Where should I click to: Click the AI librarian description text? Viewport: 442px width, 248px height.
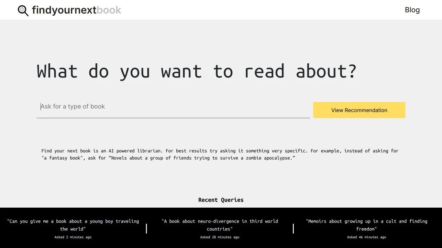coord(220,151)
